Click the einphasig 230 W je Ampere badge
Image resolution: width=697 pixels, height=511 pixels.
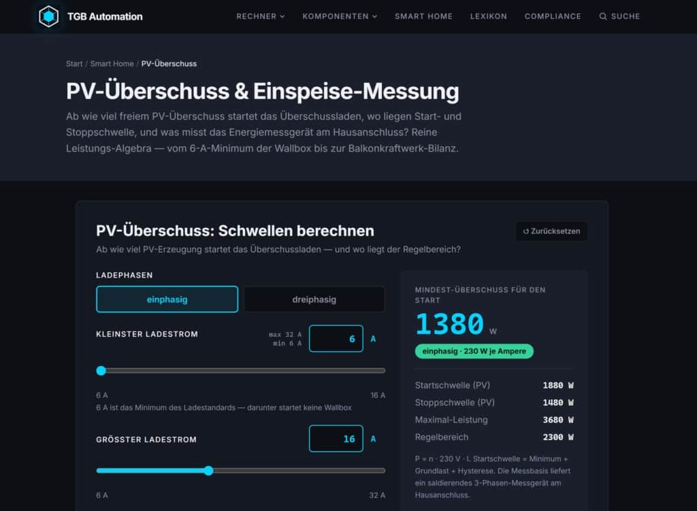coord(474,352)
